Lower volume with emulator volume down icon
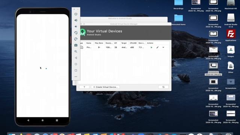This screenshot has width=240, height=135. [x=76, y=27]
